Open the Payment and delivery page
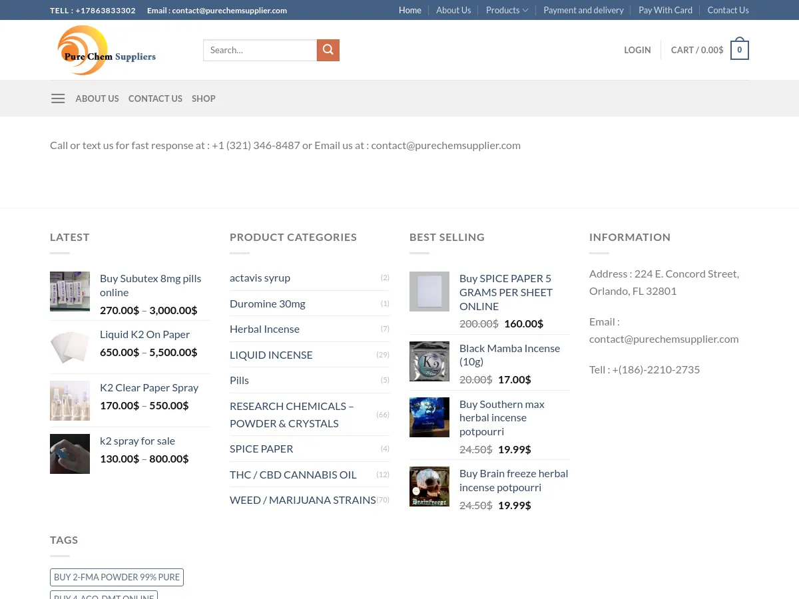This screenshot has height=599, width=799. tap(583, 10)
